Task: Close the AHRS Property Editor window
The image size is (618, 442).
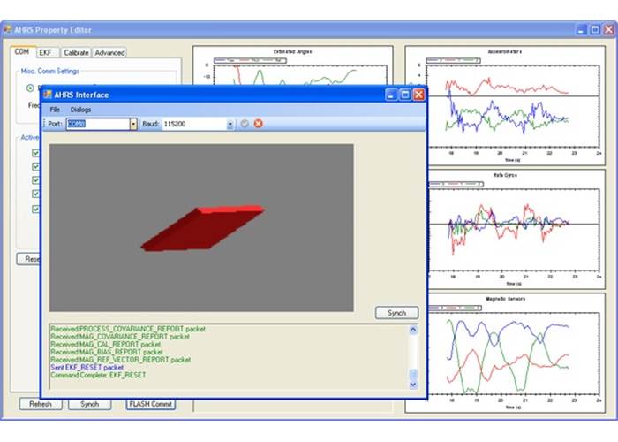Action: pyautogui.click(x=607, y=30)
